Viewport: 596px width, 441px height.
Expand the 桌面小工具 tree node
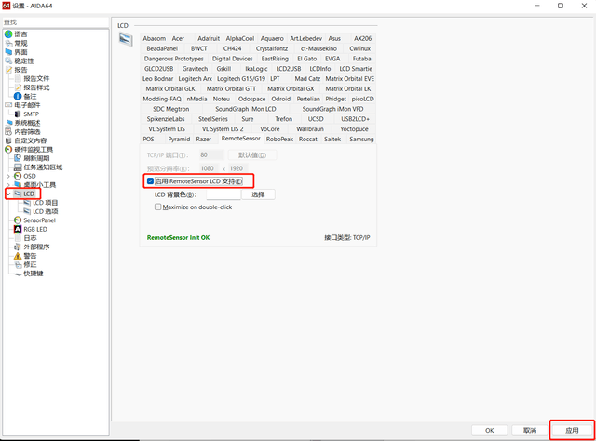click(x=8, y=185)
